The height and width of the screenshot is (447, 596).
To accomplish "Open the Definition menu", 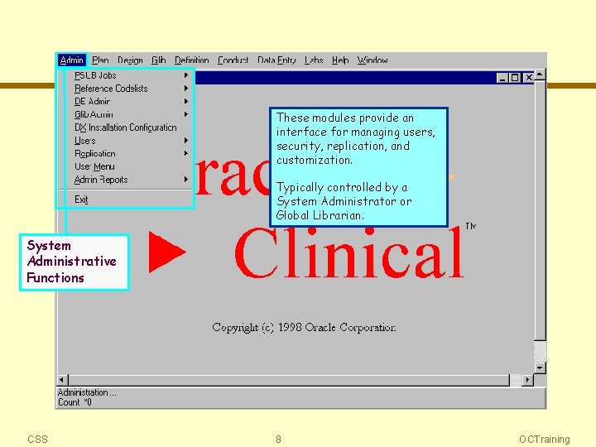I will pyautogui.click(x=191, y=60).
